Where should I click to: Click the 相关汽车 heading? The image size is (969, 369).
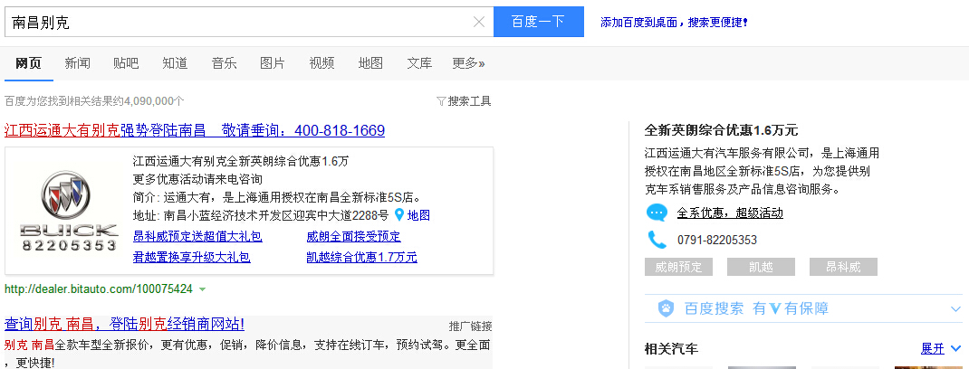coord(671,348)
